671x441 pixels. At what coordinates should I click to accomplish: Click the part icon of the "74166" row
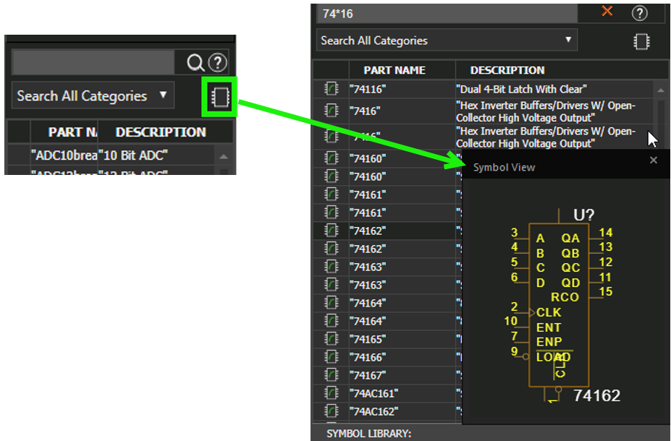pyautogui.click(x=331, y=357)
